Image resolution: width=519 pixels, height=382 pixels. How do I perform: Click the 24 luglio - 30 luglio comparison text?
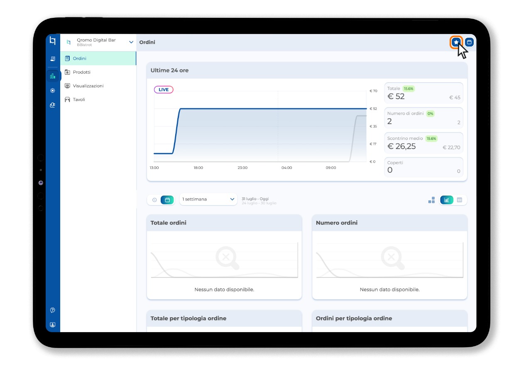point(259,203)
